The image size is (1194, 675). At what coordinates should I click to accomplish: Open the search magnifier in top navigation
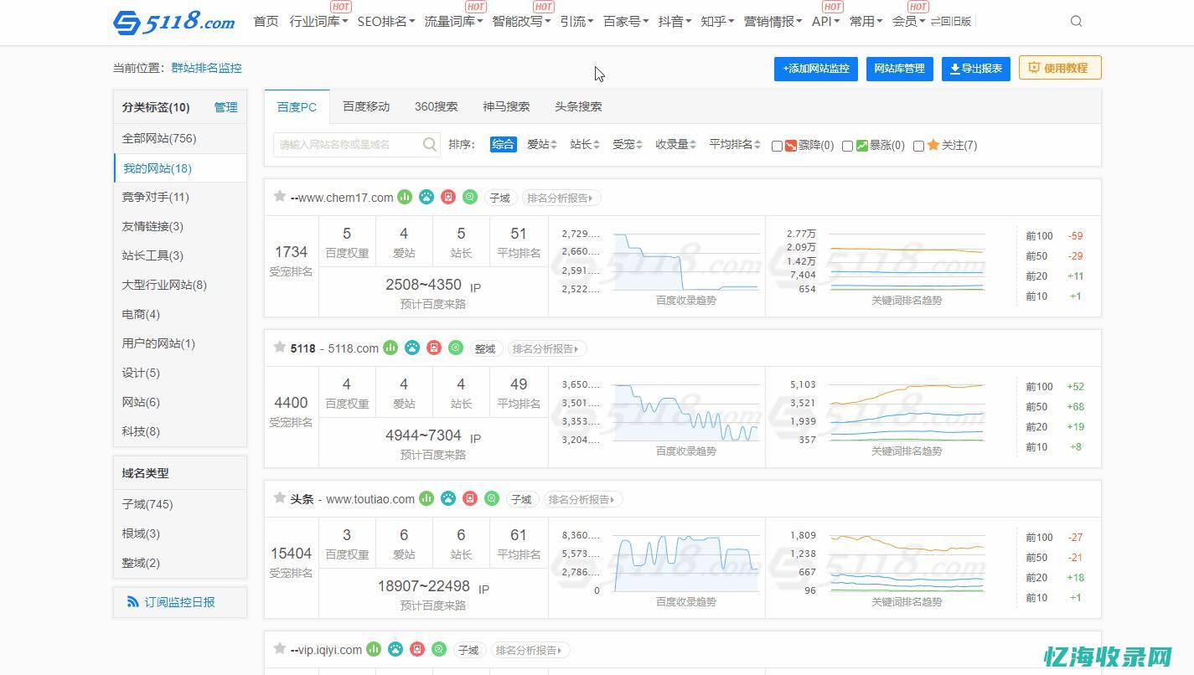point(1077,21)
